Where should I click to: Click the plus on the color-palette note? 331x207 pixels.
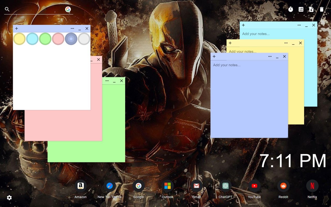click(x=17, y=28)
